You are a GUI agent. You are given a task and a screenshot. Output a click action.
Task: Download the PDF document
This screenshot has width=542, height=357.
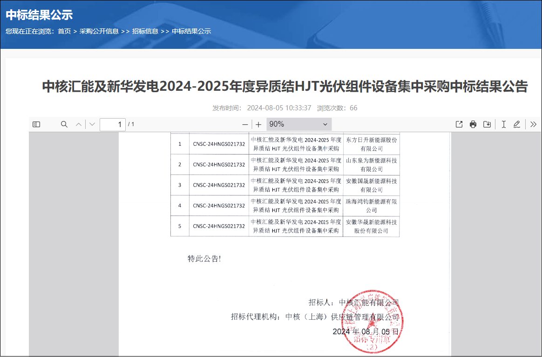[487, 124]
